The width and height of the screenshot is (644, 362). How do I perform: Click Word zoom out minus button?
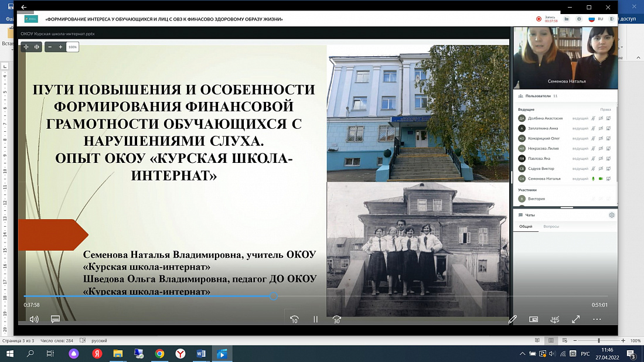point(575,341)
